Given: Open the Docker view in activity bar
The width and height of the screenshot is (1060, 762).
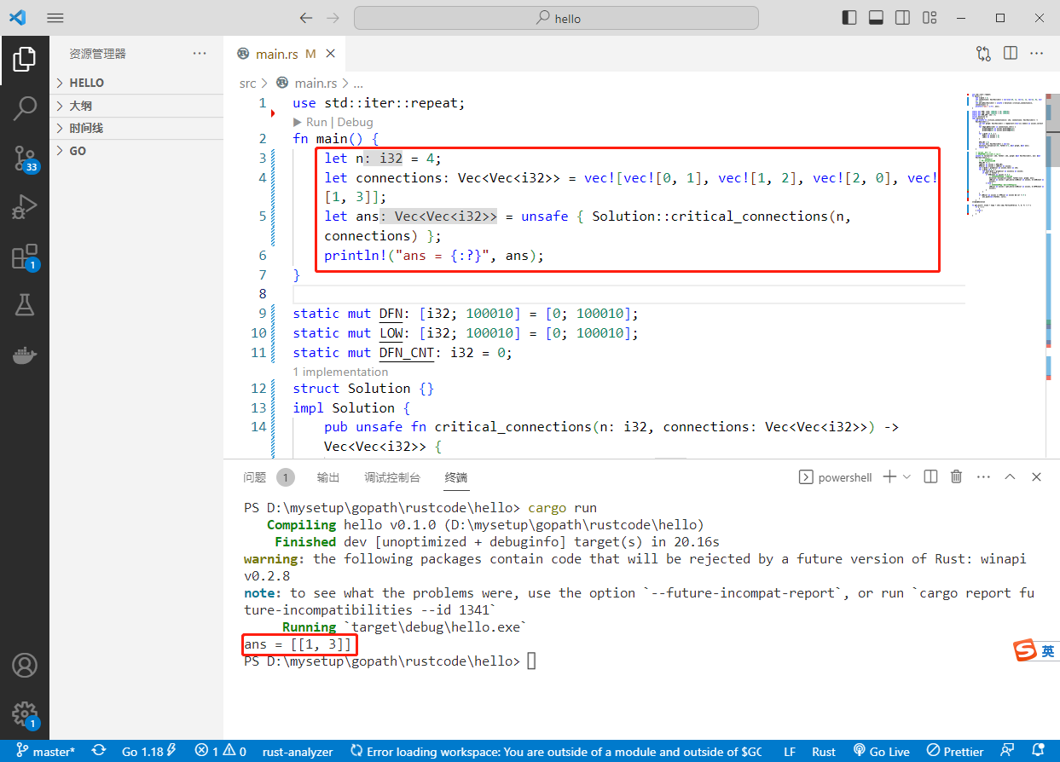Looking at the screenshot, I should tap(25, 355).
